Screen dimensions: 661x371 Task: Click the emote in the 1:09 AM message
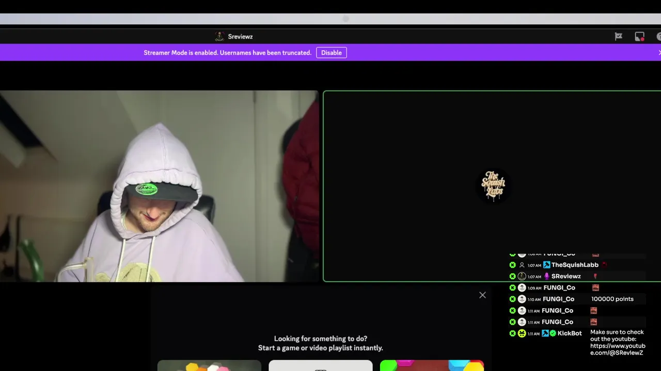coord(595,288)
